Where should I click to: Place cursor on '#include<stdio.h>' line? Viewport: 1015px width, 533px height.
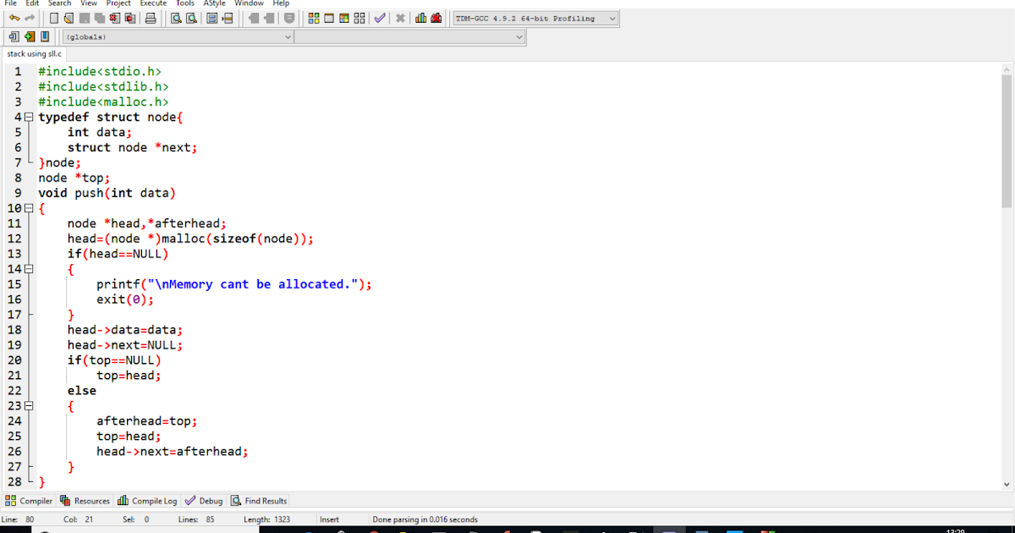click(x=100, y=71)
